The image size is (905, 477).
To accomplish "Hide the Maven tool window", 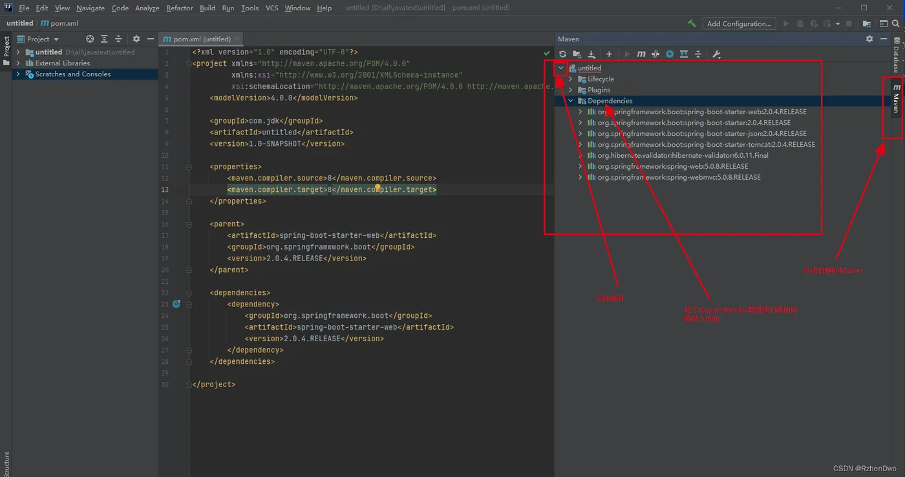I will [x=883, y=39].
